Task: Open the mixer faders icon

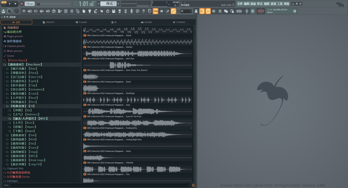Action: pyautogui.click(x=72, y=11)
